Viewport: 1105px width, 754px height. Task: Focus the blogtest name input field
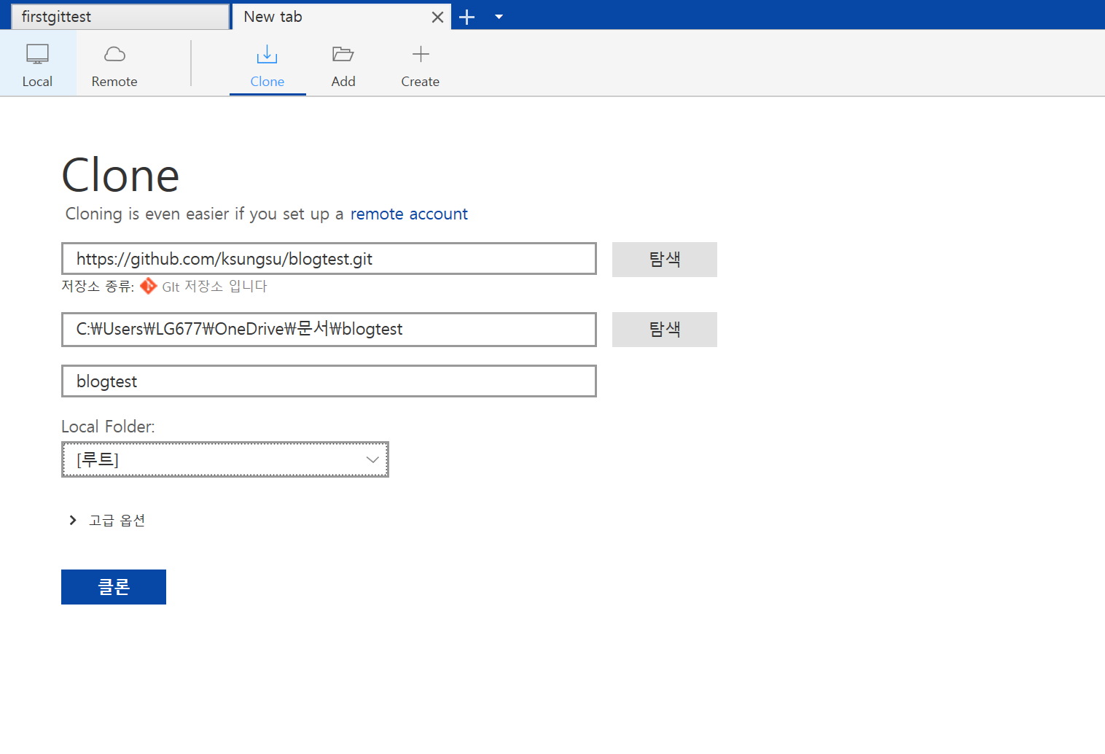coord(329,381)
